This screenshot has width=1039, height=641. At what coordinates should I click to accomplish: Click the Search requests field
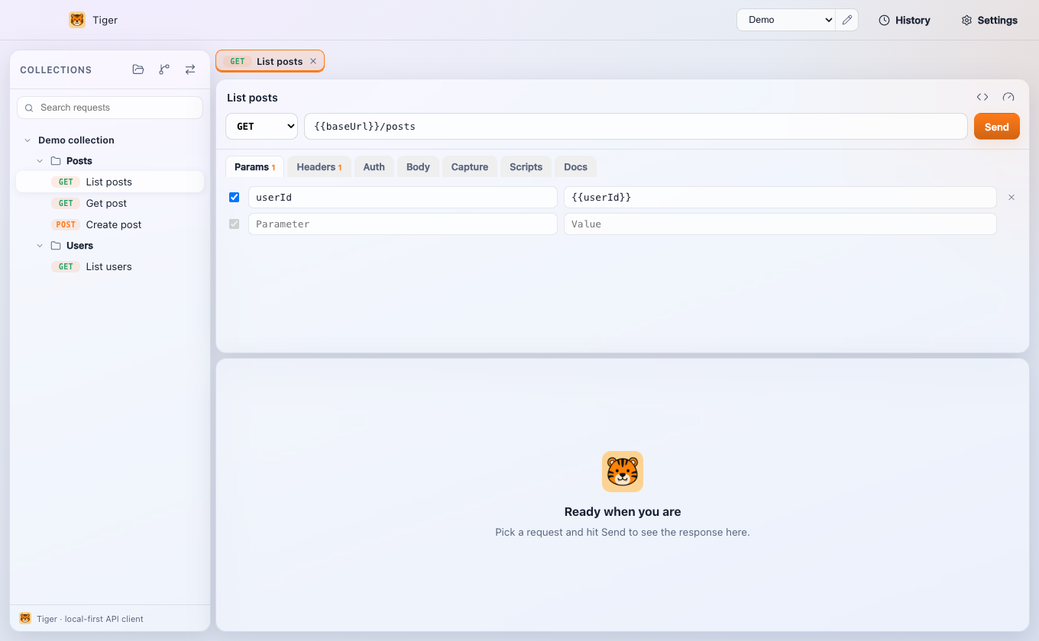click(110, 108)
